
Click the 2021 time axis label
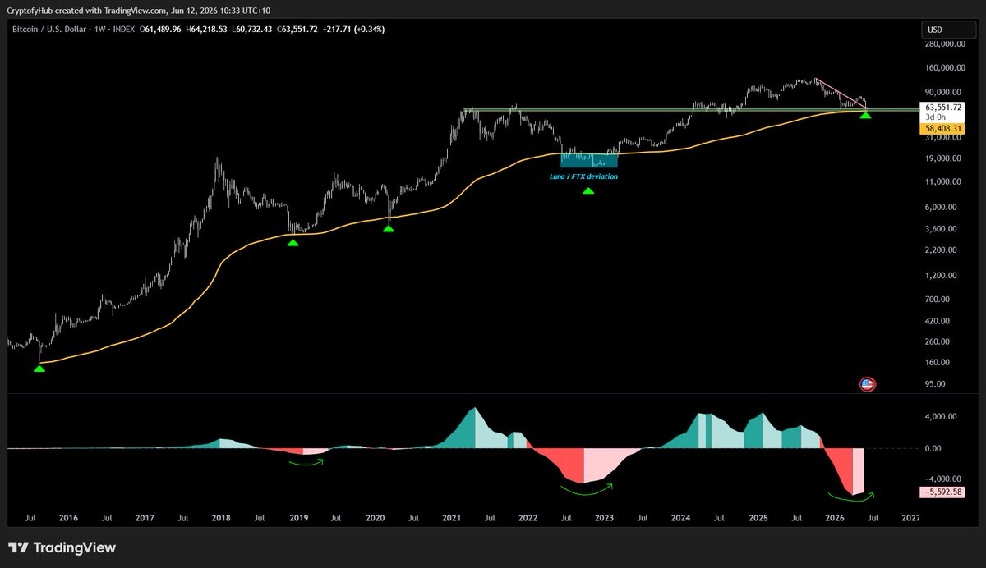pos(452,518)
